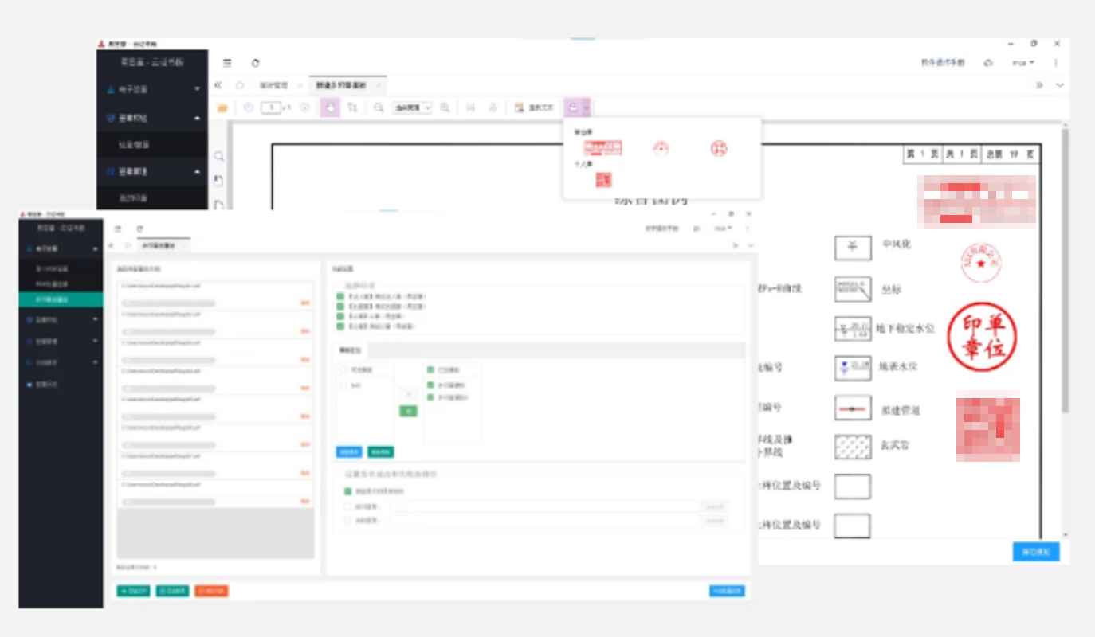This screenshot has width=1095, height=637.
Task: Click the orange button in bottom action bar
Action: coord(210,591)
